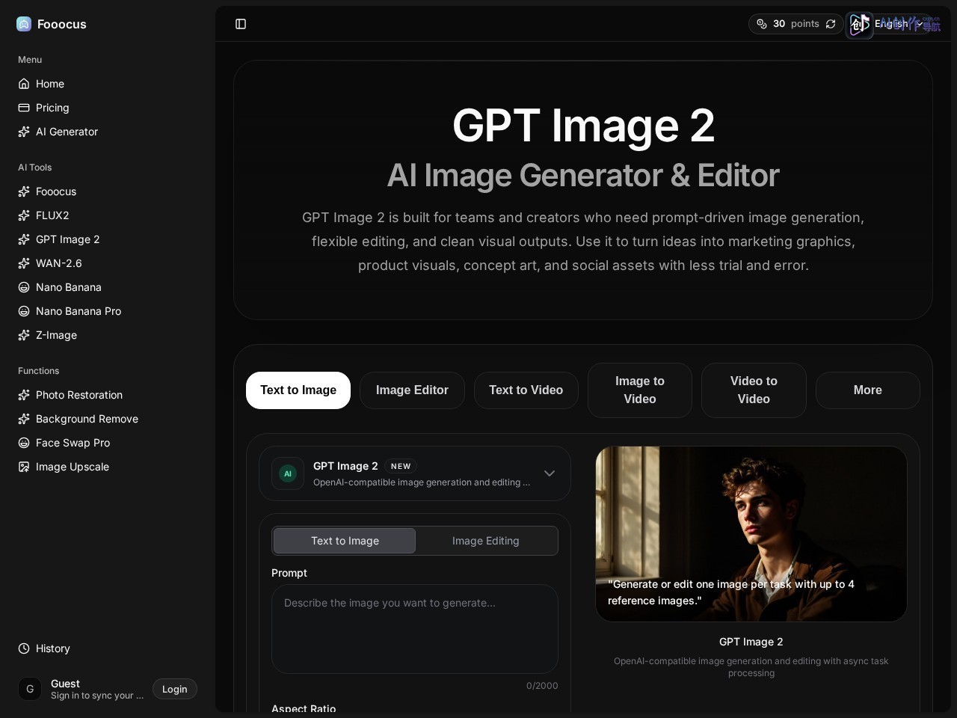Click the WAN-2.6 sparkle icon

tap(24, 263)
